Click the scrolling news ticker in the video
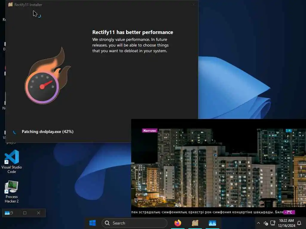Image resolution: width=306 pixels, height=229 pixels. 207,212
